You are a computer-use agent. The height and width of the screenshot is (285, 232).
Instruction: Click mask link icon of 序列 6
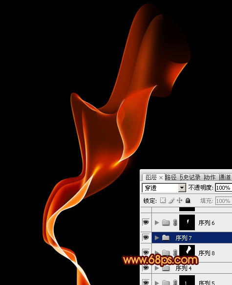pos(175,222)
